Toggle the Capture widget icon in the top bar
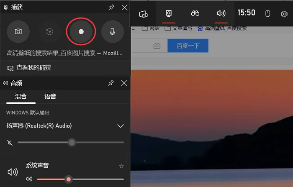The width and height of the screenshot is (293, 187). click(x=169, y=13)
